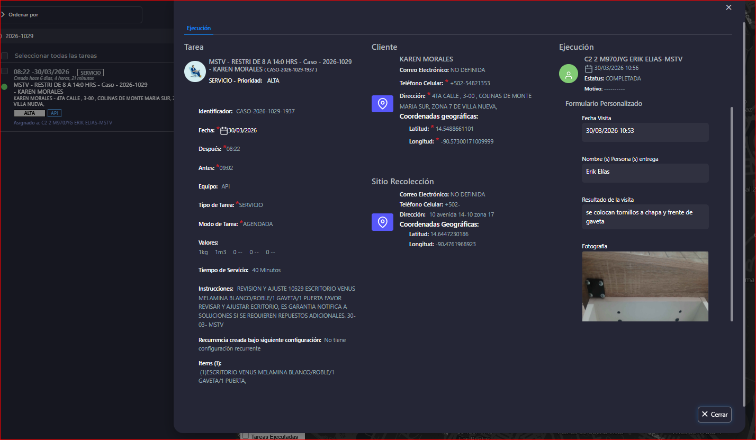Click the Resultado de la visita text box
Image resolution: width=756 pixels, height=440 pixels.
coord(645,217)
